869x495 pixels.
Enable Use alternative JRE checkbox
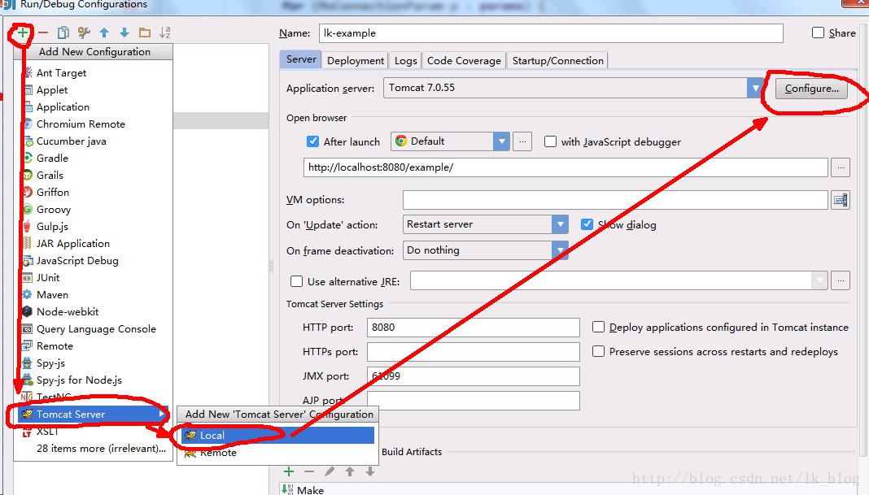pos(296,281)
